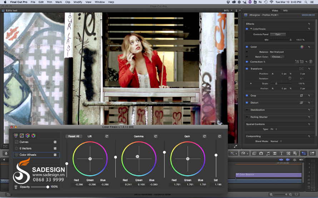Reset the Correction 1 settings
The width and height of the screenshot is (318, 198).
click(x=307, y=62)
